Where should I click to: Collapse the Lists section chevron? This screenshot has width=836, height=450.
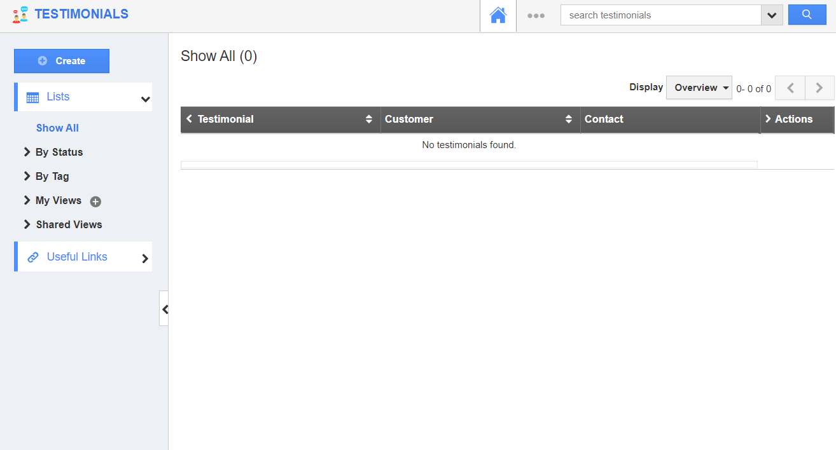tap(145, 99)
